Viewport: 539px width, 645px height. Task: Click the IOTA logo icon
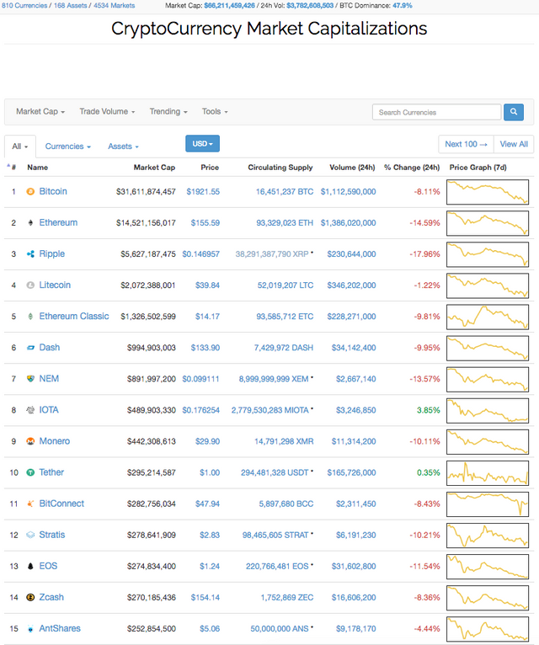30,410
